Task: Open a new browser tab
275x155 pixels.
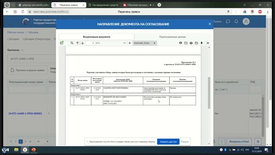Action: click(159, 5)
